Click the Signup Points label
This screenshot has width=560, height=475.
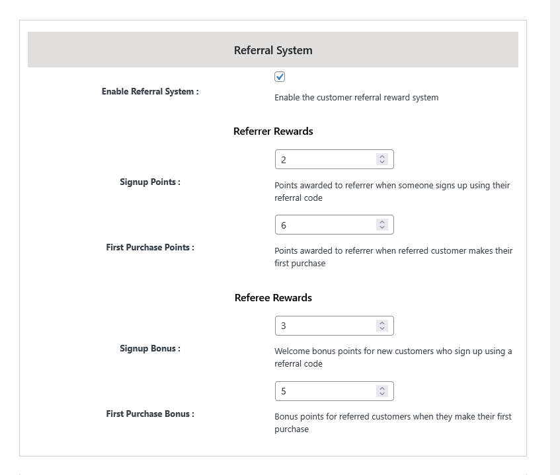coord(149,182)
